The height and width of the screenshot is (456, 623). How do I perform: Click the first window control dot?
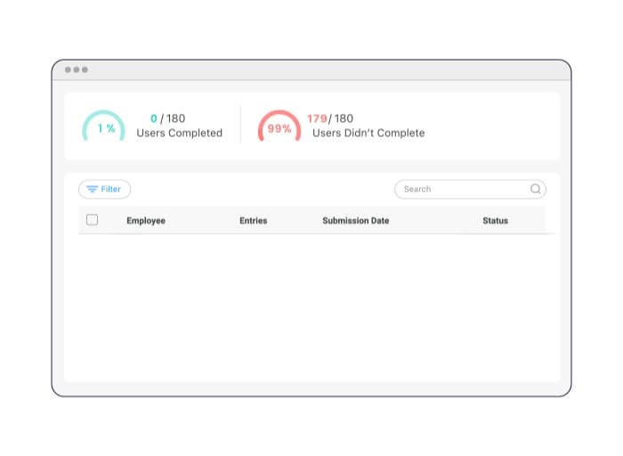68,69
